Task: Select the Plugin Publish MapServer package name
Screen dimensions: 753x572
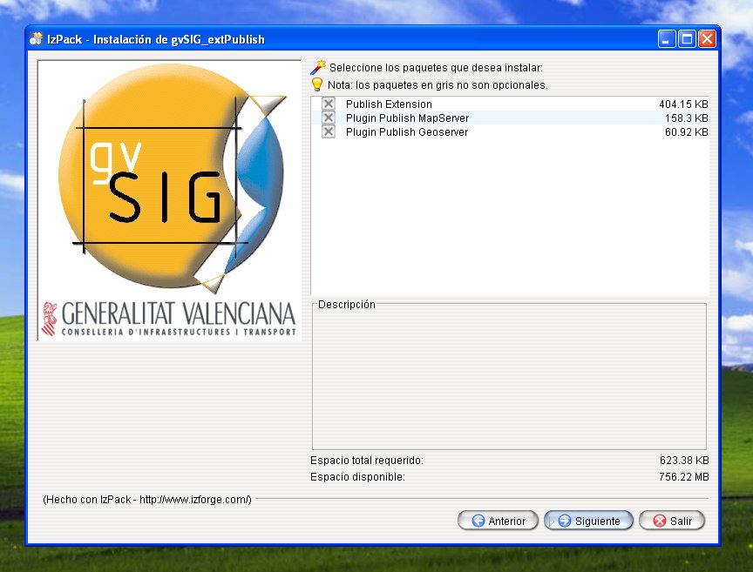Action: point(407,118)
